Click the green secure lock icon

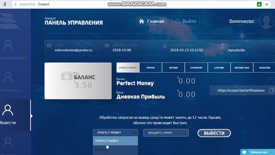tap(259, 4)
